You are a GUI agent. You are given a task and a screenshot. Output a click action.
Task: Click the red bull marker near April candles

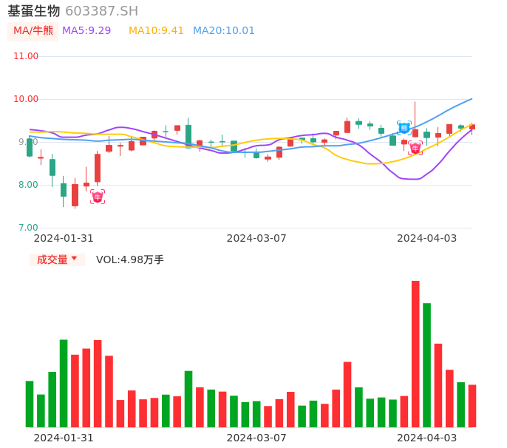(x=415, y=148)
